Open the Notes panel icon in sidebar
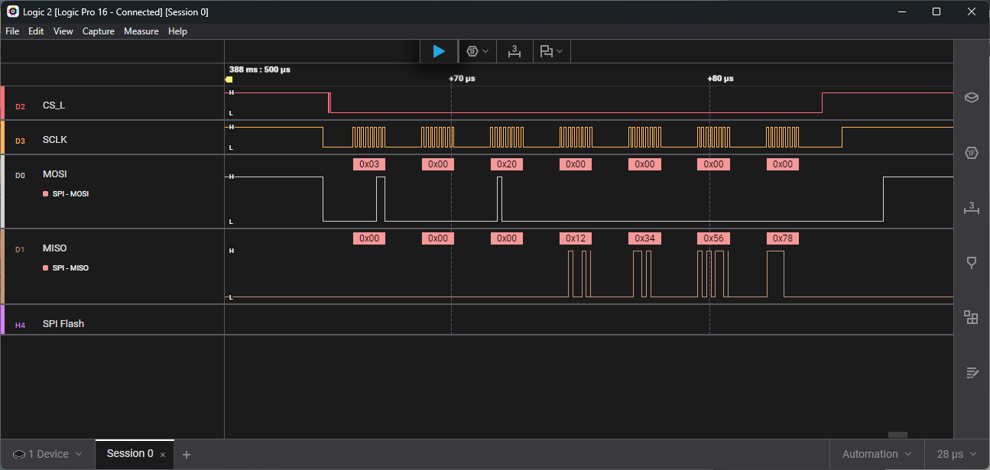 click(972, 373)
